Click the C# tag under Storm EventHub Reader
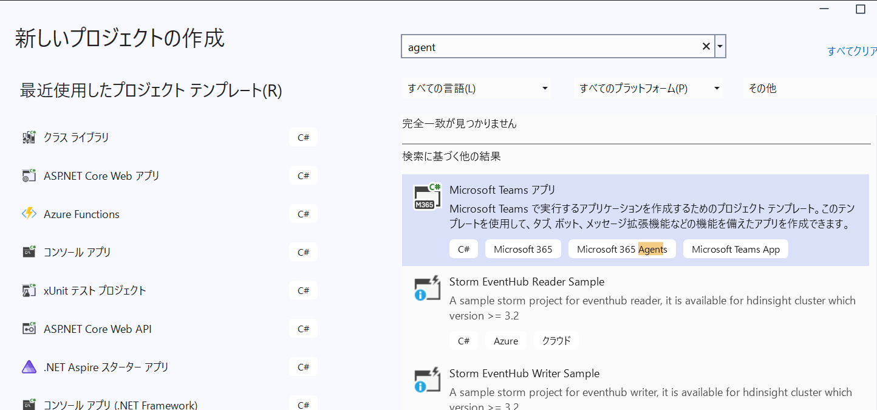Image resolution: width=877 pixels, height=410 pixels. [464, 341]
